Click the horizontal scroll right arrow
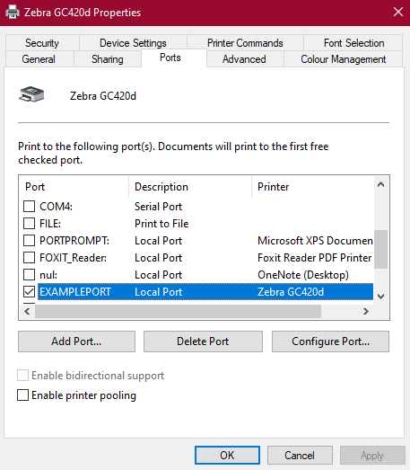The width and height of the screenshot is (410, 470). click(x=366, y=312)
